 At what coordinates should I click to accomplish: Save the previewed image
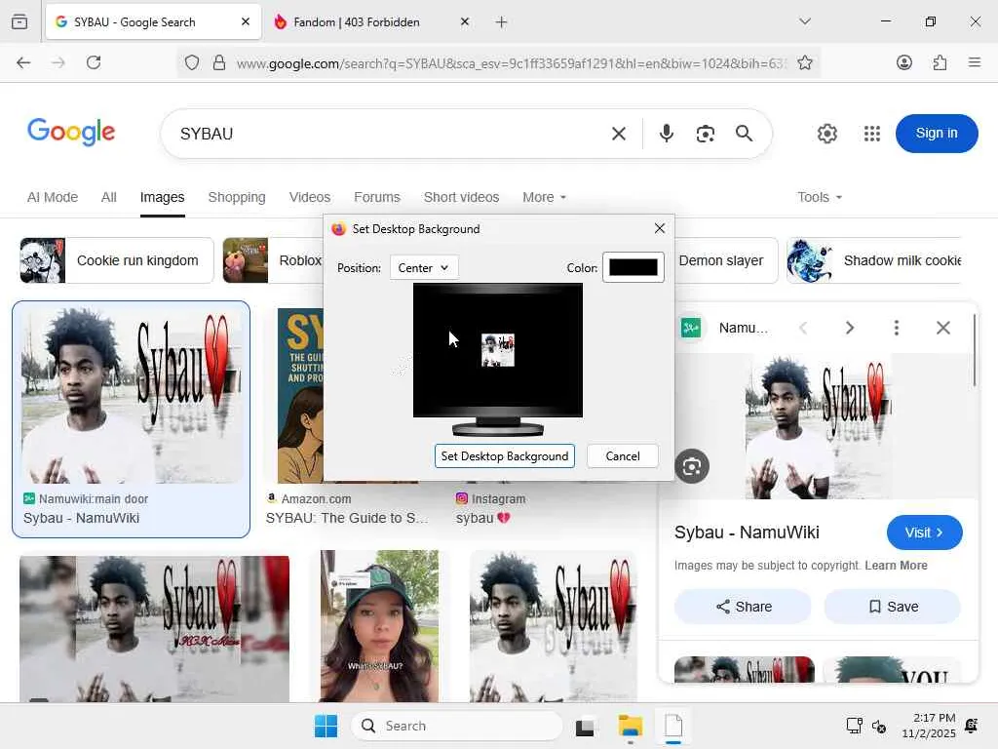[893, 607]
